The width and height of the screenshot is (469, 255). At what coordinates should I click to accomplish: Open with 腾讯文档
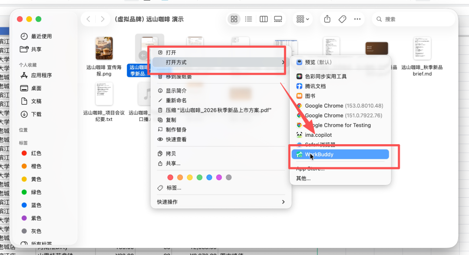340,86
